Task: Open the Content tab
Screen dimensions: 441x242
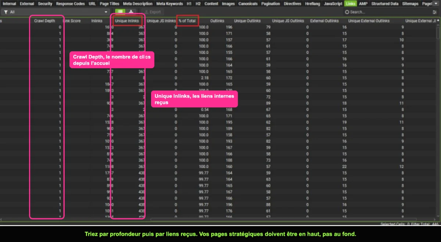Action: pos(211,4)
